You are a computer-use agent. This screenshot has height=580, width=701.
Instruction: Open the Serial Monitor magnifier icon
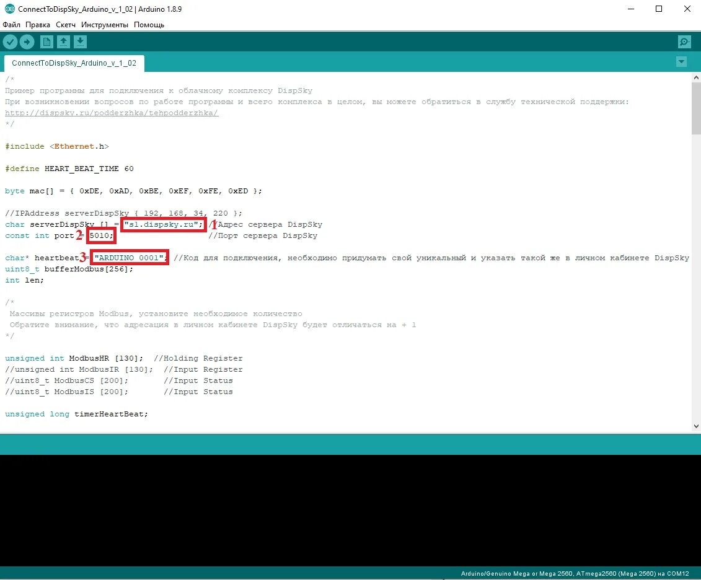[x=684, y=42]
